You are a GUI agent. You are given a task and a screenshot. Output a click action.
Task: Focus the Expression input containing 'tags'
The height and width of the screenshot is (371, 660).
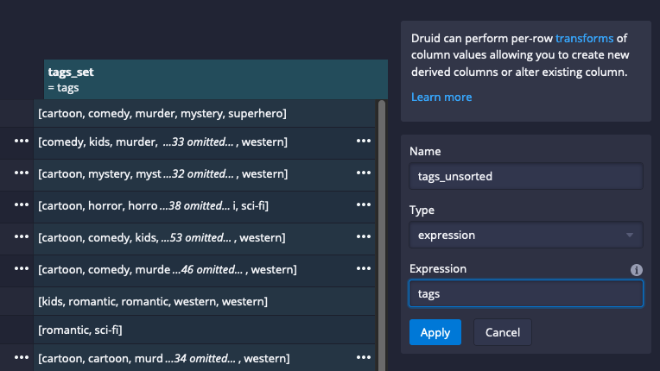pos(525,294)
